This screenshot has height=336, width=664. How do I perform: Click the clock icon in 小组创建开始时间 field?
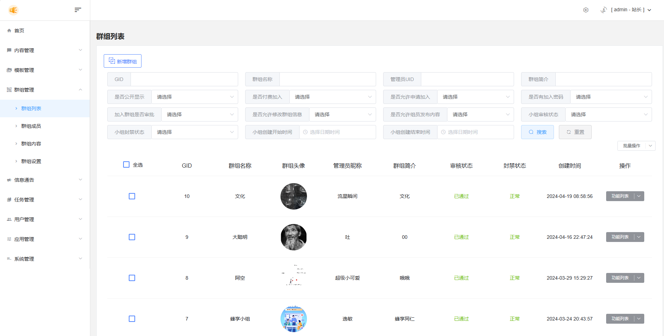[305, 132]
